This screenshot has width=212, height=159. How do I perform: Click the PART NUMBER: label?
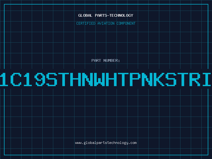click(x=106, y=60)
